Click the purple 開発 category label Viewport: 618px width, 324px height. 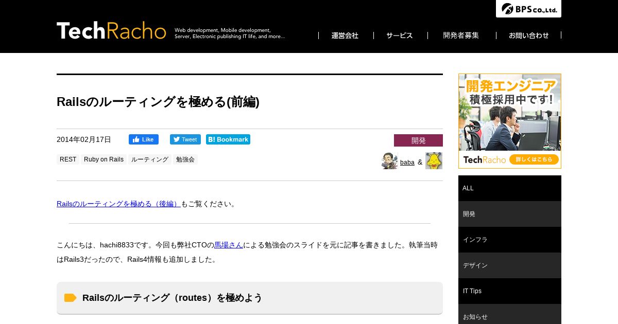point(418,140)
